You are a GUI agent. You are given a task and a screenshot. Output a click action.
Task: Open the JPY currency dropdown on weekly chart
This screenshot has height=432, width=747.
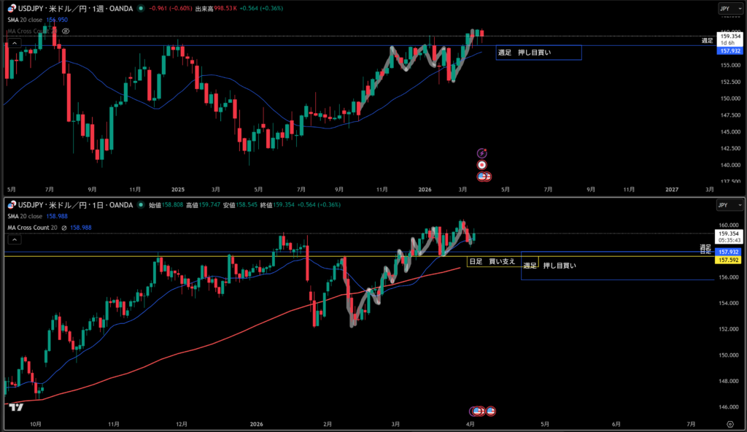[724, 9]
